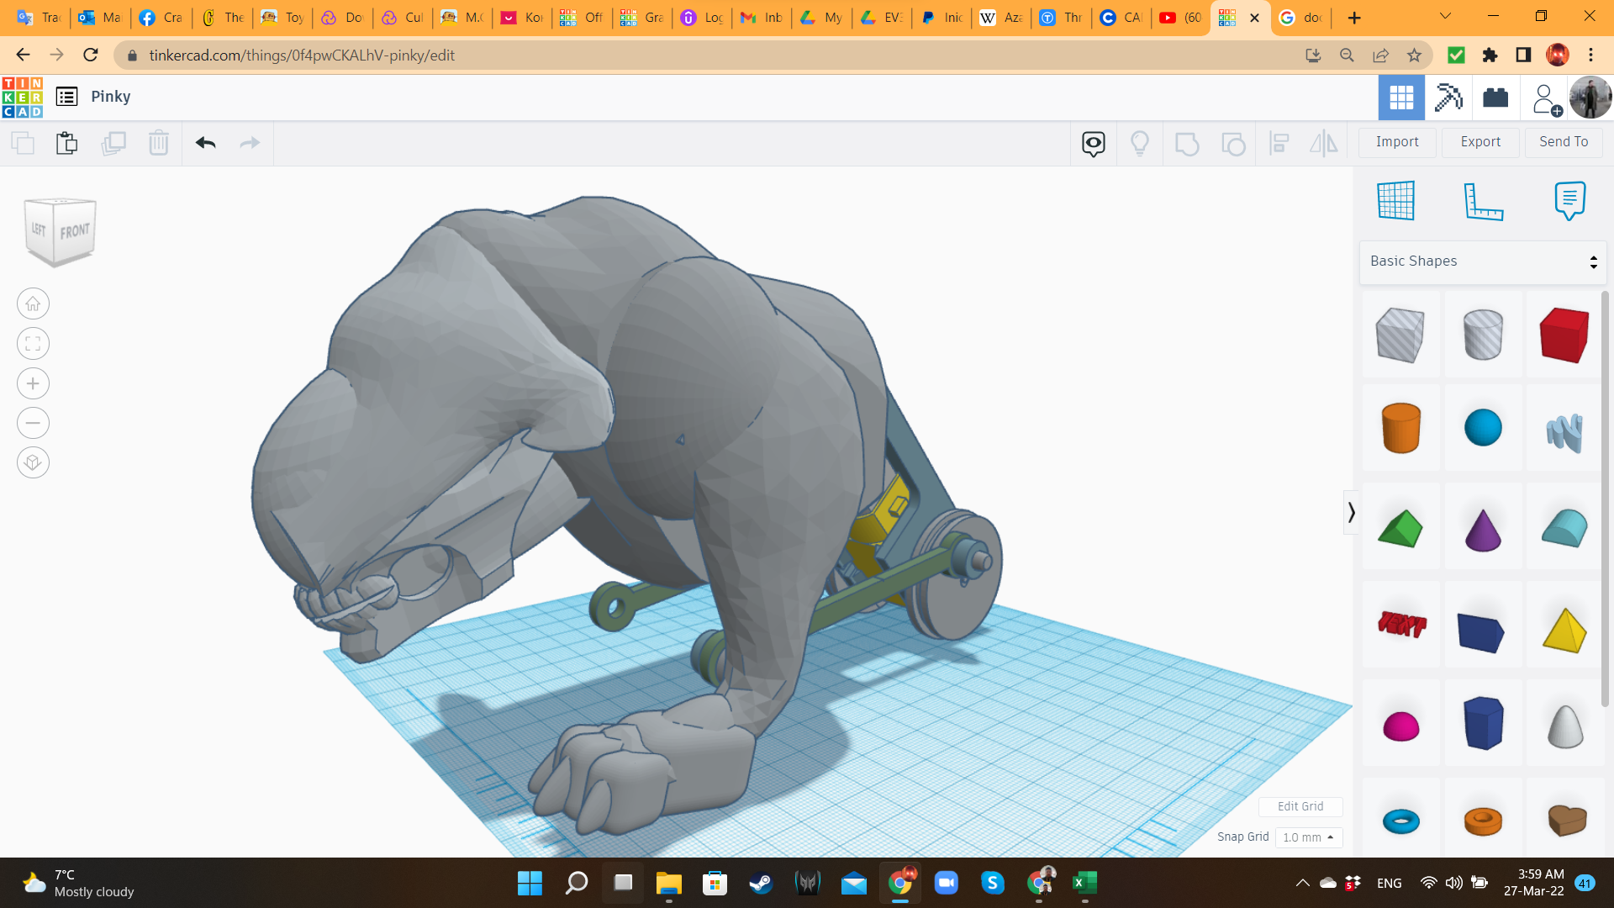This screenshot has height=908, width=1614.
Task: Click the Fit all in view button
Action: pos(33,344)
